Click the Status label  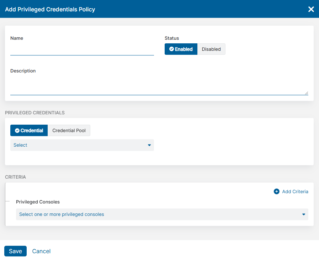(172, 38)
